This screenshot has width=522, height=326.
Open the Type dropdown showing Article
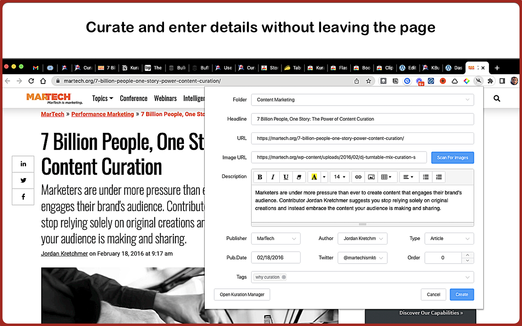[x=449, y=238]
